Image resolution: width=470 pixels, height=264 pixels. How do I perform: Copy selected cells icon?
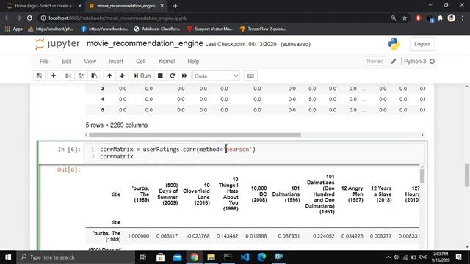coord(82,76)
